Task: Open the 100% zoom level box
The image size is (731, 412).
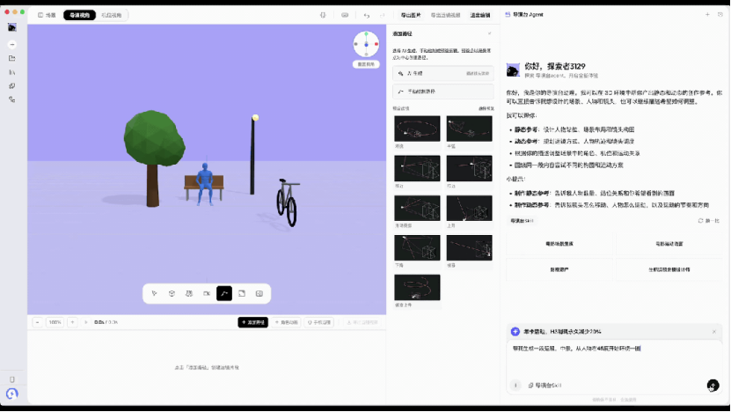Action: [x=55, y=322]
